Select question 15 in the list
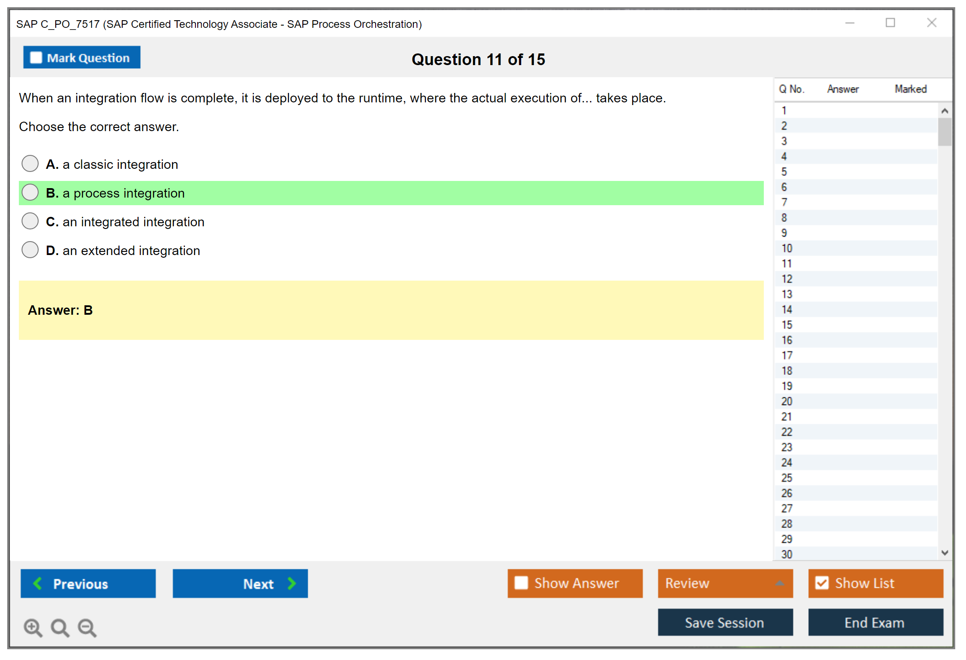Viewport: 966px width, 660px height. click(x=787, y=325)
